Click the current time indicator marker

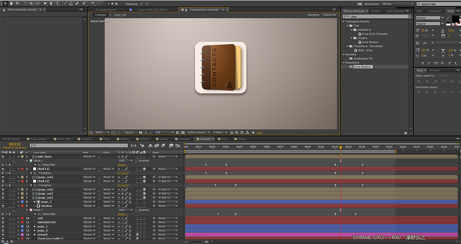click(x=341, y=147)
